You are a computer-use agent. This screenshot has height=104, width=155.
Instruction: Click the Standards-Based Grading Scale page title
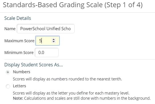pos(73,5)
